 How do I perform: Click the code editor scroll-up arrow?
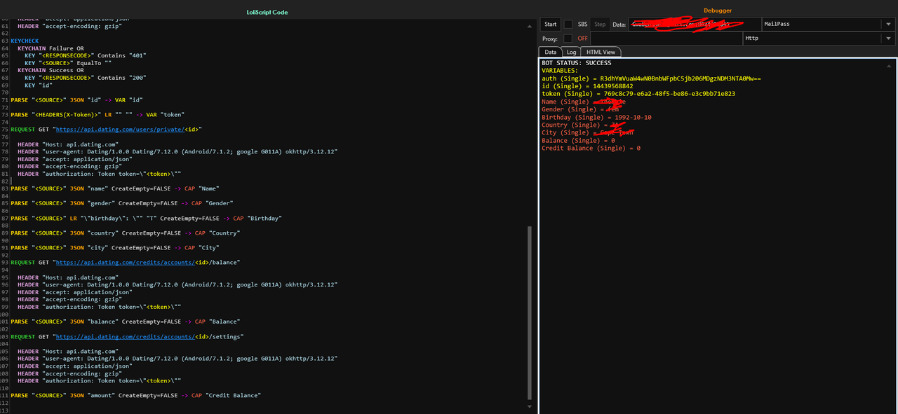click(530, 26)
